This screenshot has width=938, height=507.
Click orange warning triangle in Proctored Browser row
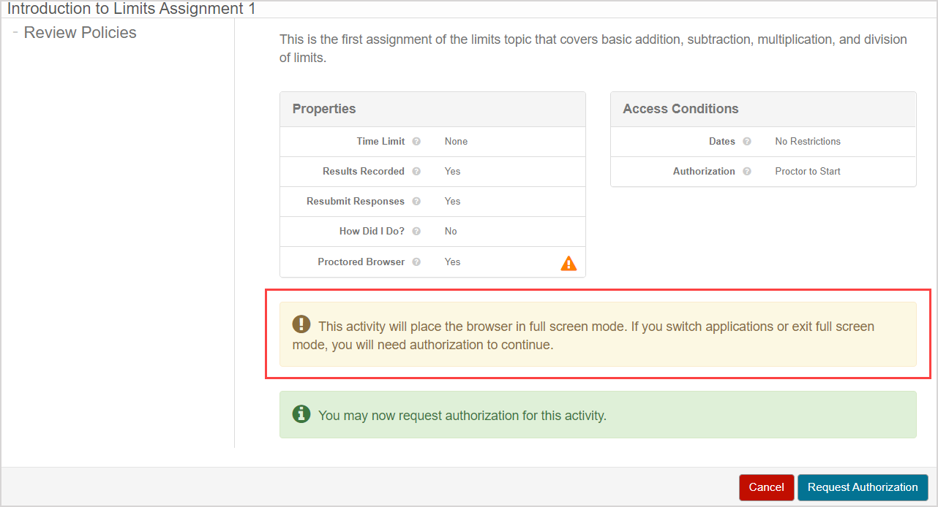pyautogui.click(x=569, y=263)
